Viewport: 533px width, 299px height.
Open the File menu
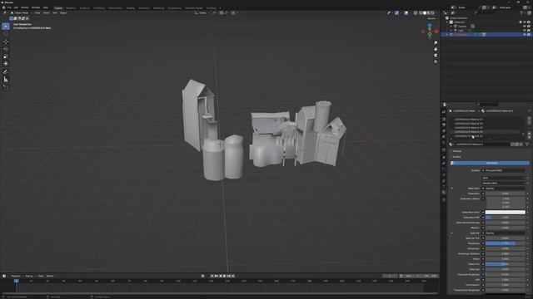coord(9,7)
